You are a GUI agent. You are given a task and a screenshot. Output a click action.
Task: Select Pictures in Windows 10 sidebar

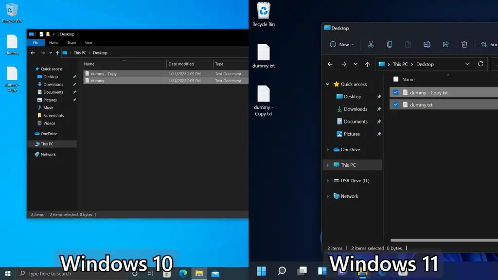tap(50, 100)
